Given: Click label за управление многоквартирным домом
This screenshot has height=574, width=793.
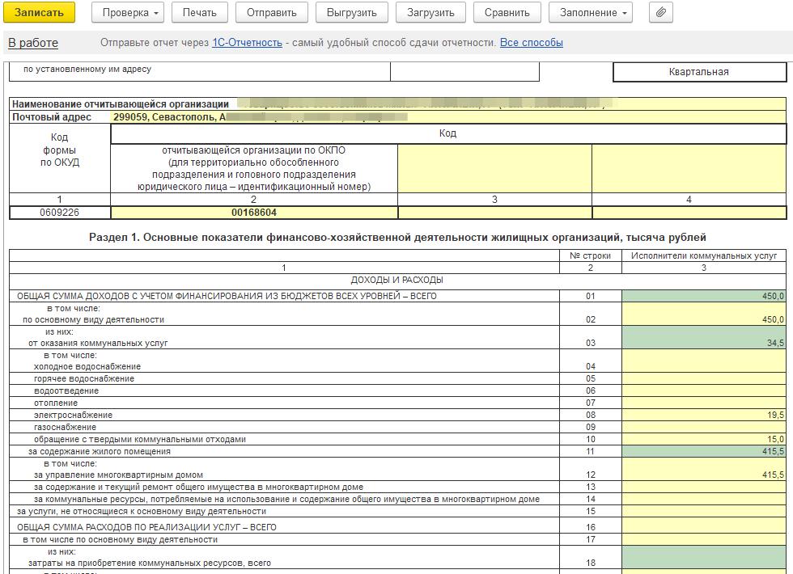Looking at the screenshot, I should (x=118, y=475).
